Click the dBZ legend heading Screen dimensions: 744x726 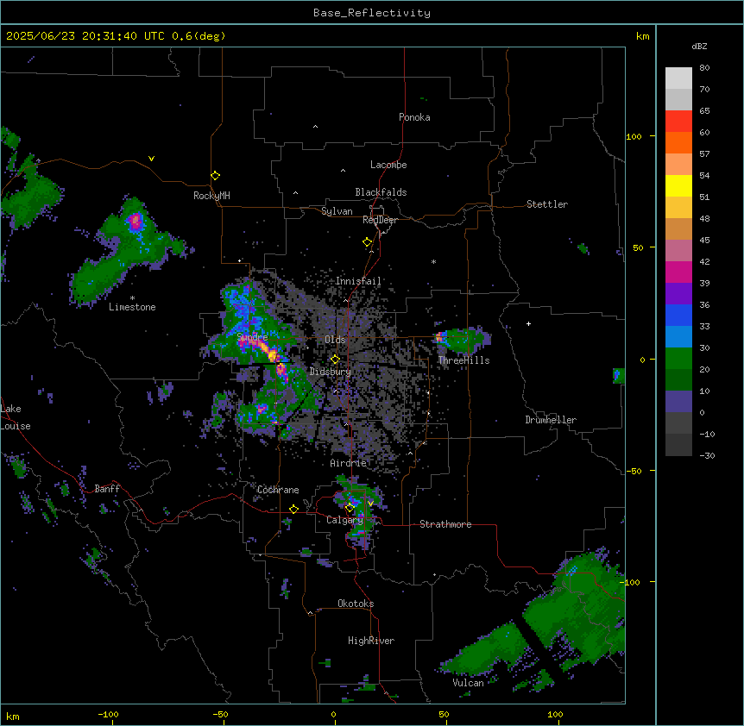699,46
